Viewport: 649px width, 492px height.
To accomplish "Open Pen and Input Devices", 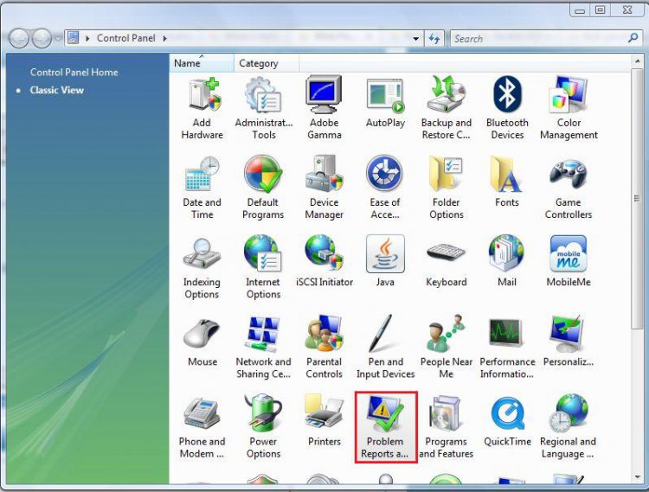I will (385, 348).
